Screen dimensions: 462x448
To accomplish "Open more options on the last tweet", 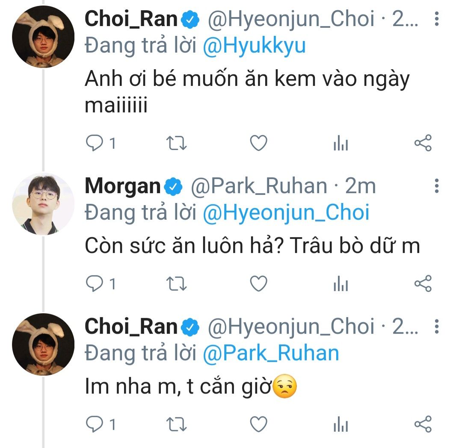I will (436, 327).
